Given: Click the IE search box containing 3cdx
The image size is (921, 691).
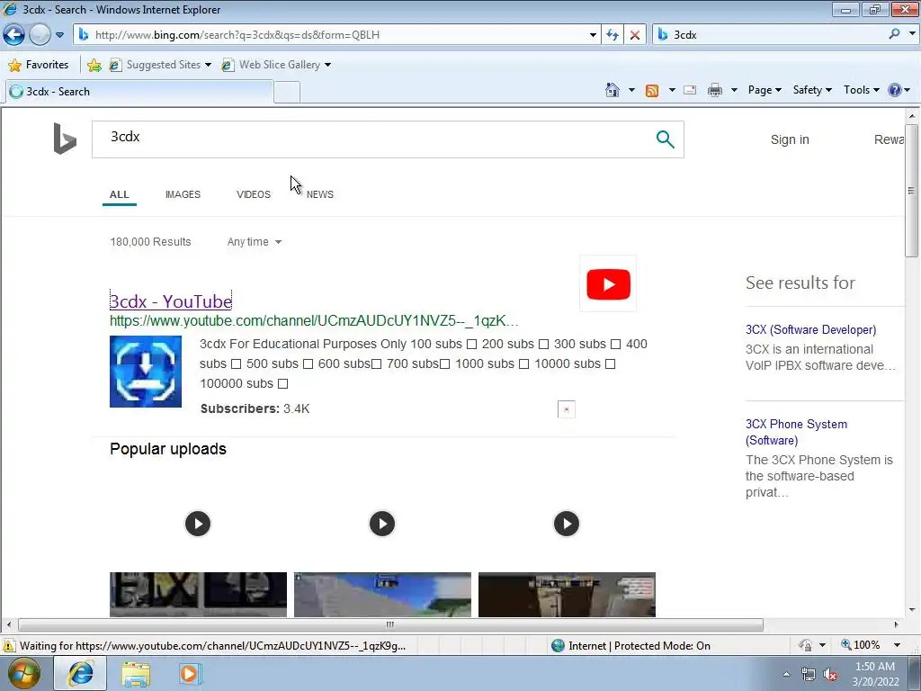Looking at the screenshot, I should (x=770, y=35).
